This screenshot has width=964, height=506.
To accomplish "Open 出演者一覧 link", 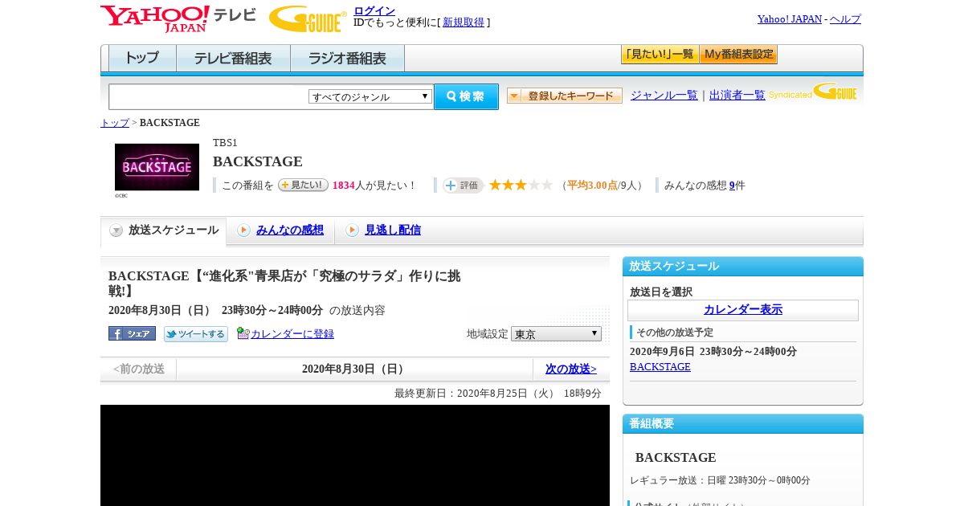I will [737, 95].
